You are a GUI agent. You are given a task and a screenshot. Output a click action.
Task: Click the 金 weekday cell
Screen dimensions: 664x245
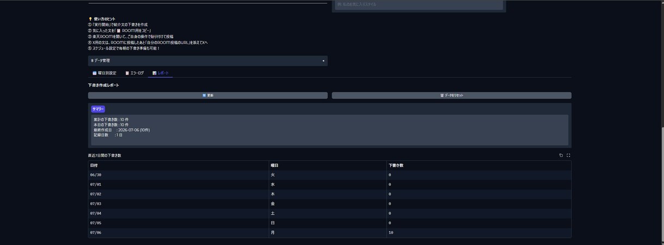click(328, 204)
